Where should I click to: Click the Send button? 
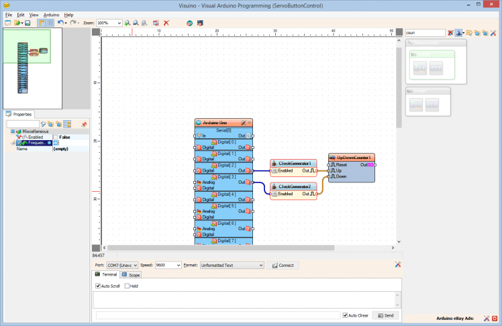point(386,315)
